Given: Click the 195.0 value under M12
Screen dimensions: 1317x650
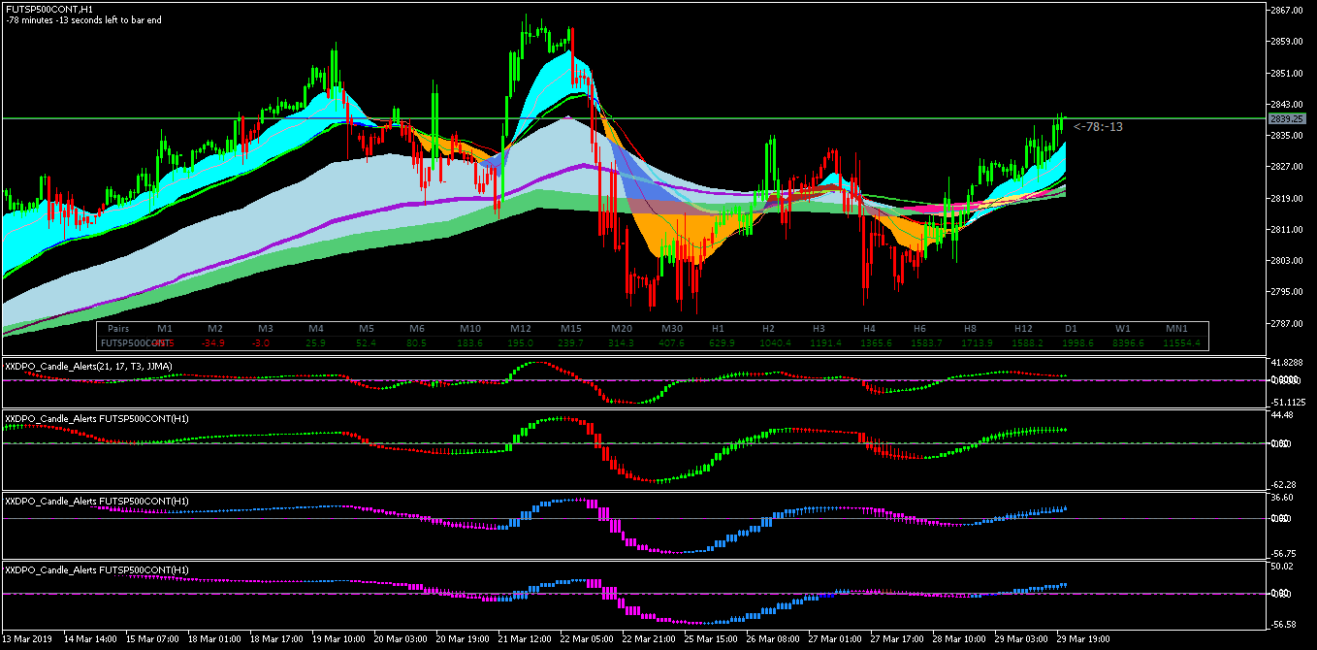Looking at the screenshot, I should (521, 342).
